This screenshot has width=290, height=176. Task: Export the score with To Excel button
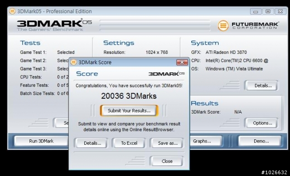(129, 143)
